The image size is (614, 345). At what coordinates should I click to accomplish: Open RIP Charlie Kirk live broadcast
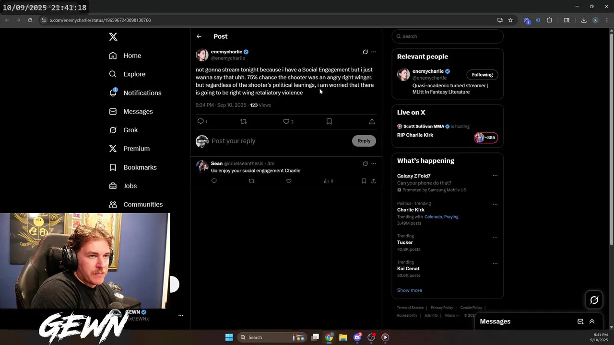415,135
